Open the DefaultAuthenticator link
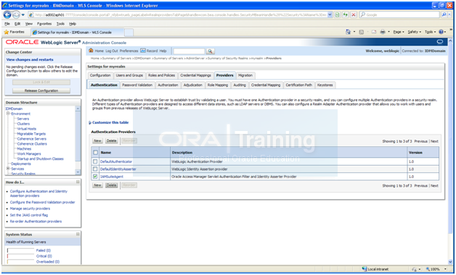The width and height of the screenshot is (456, 275). [x=116, y=161]
